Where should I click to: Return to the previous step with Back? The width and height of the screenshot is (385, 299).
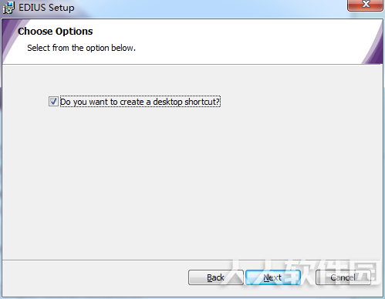pyautogui.click(x=216, y=277)
